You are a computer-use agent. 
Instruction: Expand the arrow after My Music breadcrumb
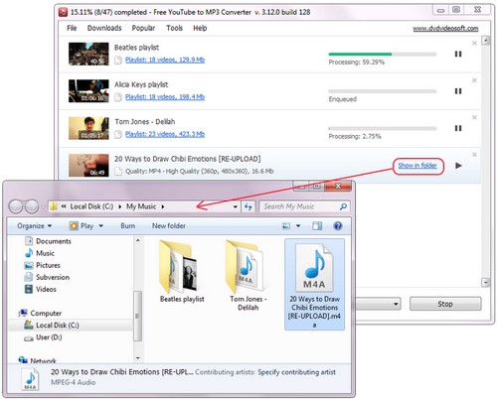pyautogui.click(x=163, y=206)
